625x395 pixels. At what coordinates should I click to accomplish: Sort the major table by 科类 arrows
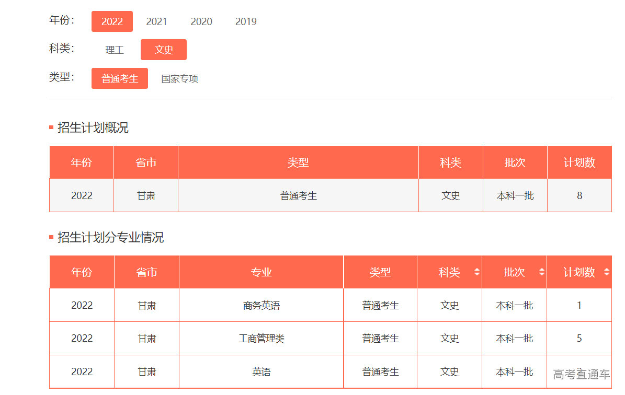(476, 272)
